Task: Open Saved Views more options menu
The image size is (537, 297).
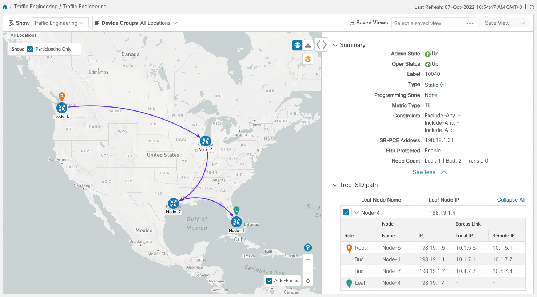Action: [x=470, y=23]
